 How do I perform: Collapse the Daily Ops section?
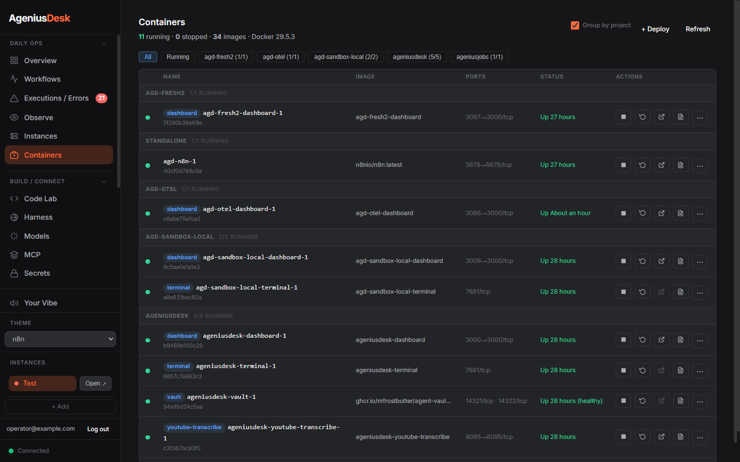coord(59,43)
